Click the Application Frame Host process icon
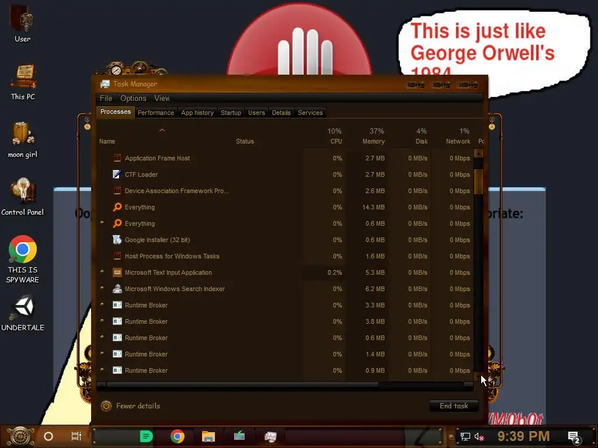598x448 pixels. 117,157
